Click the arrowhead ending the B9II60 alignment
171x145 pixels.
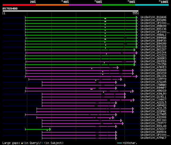coord(121,121)
